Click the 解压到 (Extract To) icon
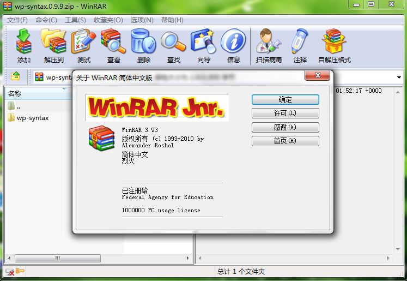The height and width of the screenshot is (281, 407). (x=53, y=43)
